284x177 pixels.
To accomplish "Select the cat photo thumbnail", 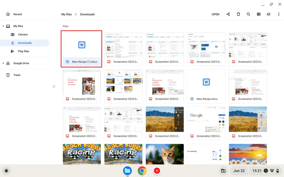I will (165, 154).
